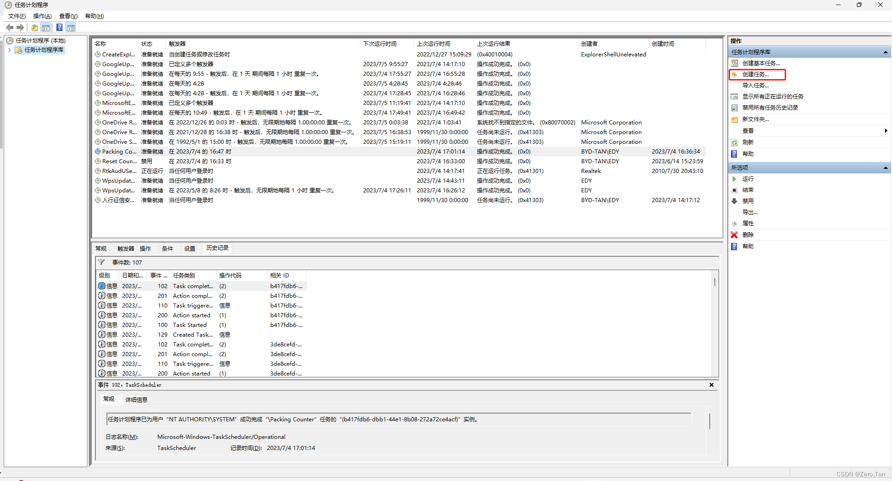Click the 创建基本任务 icon in Actions pane
892x481 pixels.
pyautogui.click(x=734, y=63)
